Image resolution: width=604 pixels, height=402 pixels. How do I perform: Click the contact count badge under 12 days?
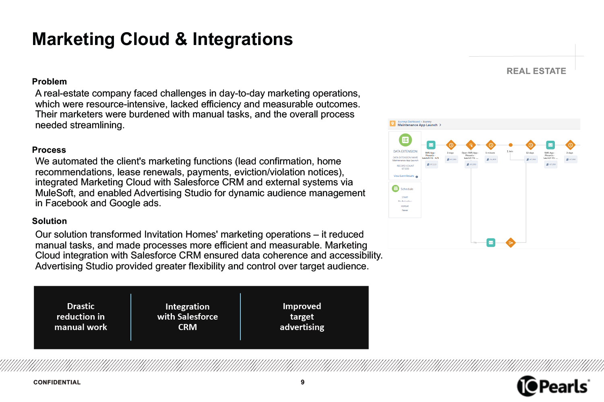pyautogui.click(x=531, y=160)
